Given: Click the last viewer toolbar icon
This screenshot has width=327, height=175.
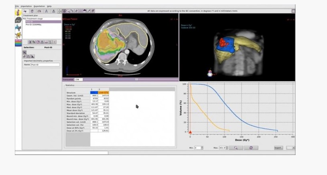Looking at the screenshot, I should pos(93,11).
